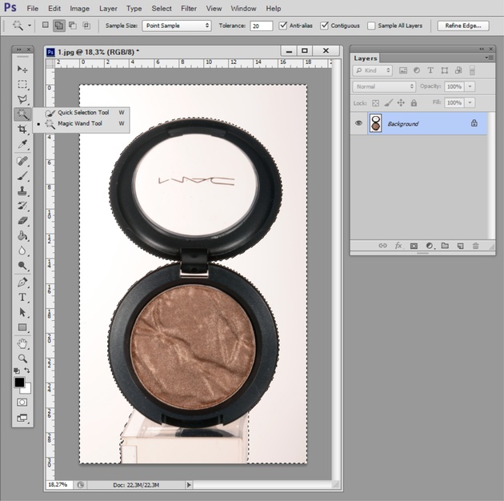
Task: Select the Move tool
Action: [x=22, y=69]
